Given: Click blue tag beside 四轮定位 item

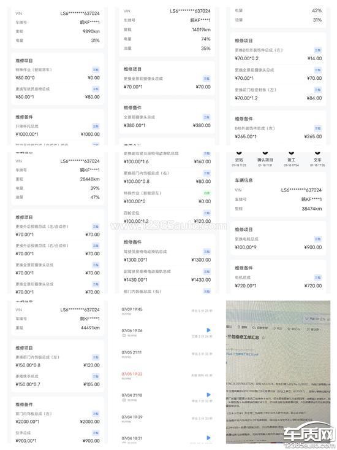Looking at the screenshot, I should click(x=206, y=213).
